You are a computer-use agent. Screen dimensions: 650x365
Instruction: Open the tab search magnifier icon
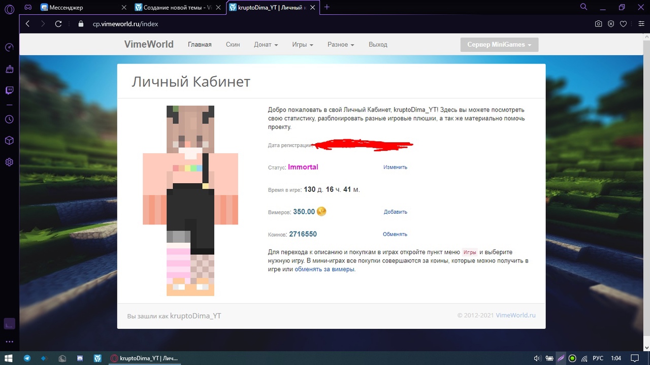(x=584, y=7)
